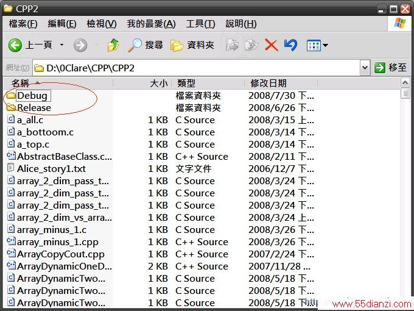This screenshot has height=311, width=414.
Task: Select the Release folder icon
Action: [x=11, y=108]
